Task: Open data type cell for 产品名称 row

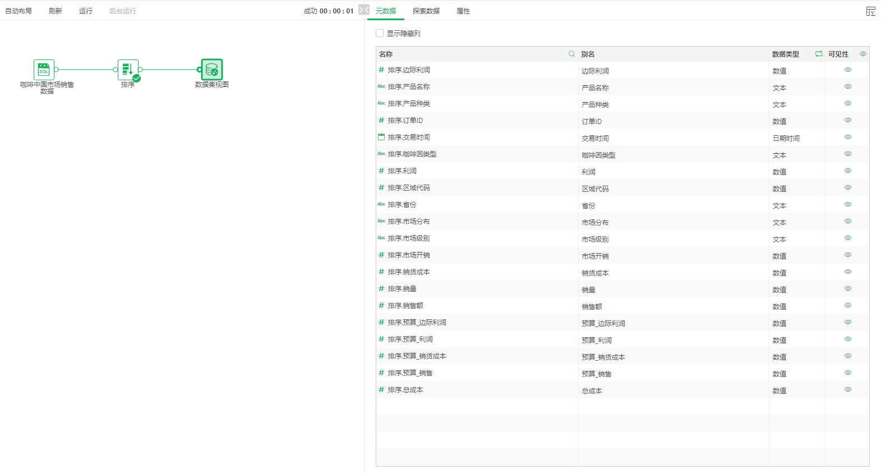Action: click(x=779, y=88)
